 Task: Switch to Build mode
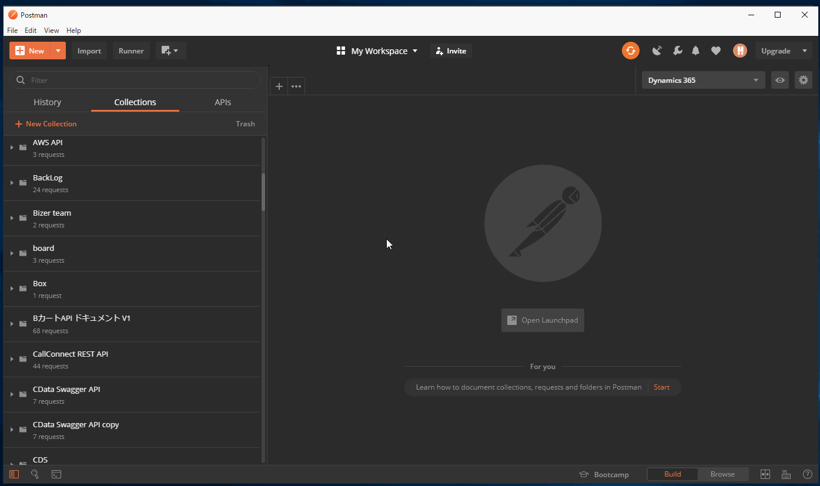pyautogui.click(x=672, y=474)
